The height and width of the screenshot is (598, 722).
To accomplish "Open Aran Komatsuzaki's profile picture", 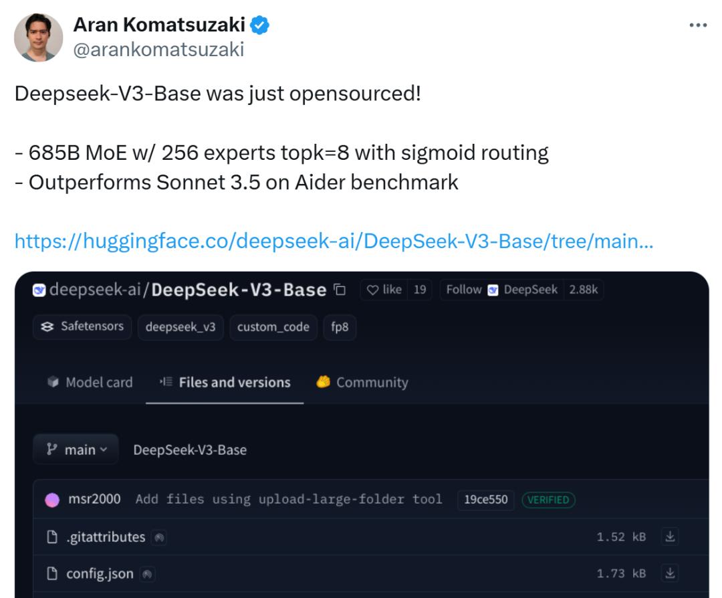I will pyautogui.click(x=38, y=37).
